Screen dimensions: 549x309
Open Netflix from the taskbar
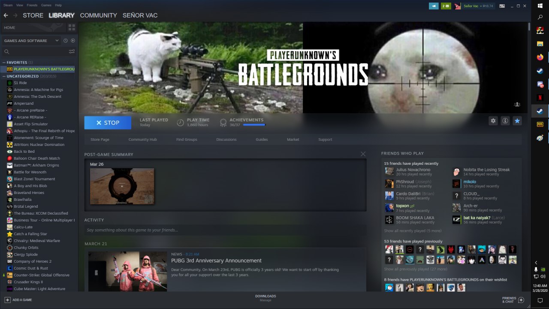tap(540, 97)
